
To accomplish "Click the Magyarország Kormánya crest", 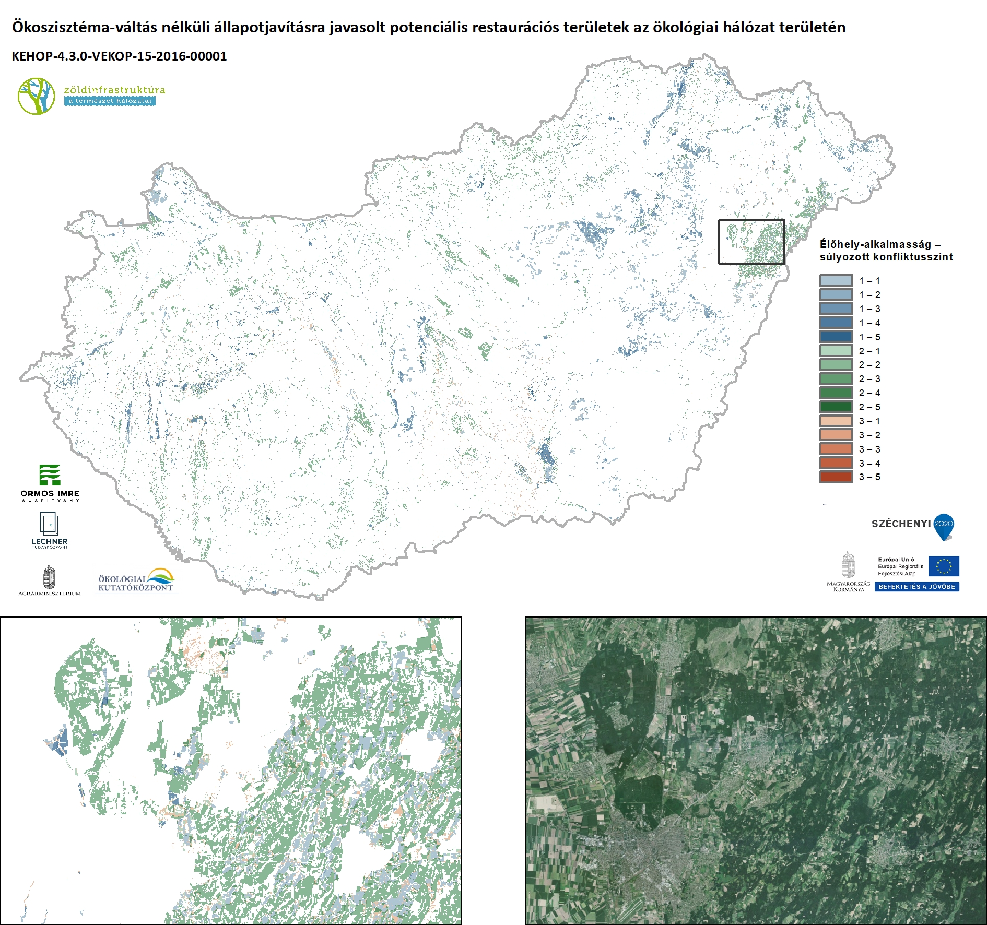I will tap(849, 566).
